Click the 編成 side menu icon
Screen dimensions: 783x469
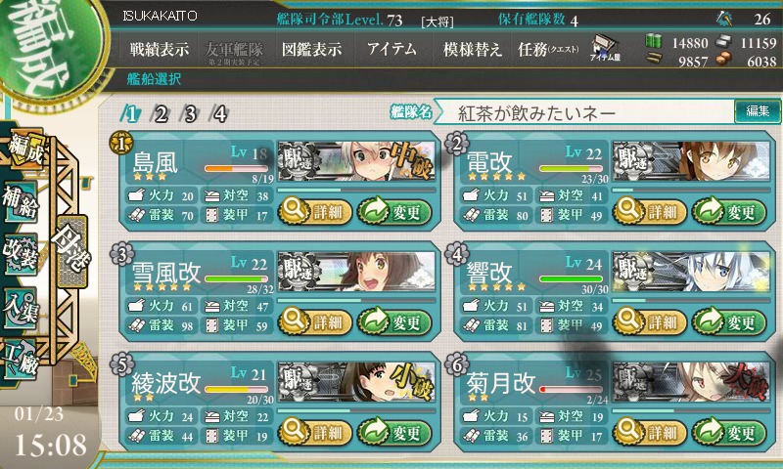pyautogui.click(x=23, y=149)
